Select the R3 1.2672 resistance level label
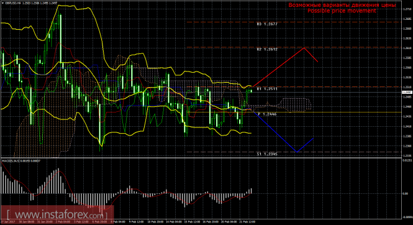The height and width of the screenshot is (225, 413). 267,24
